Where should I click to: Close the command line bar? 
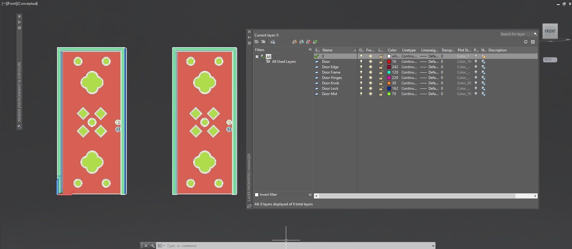coord(146,246)
